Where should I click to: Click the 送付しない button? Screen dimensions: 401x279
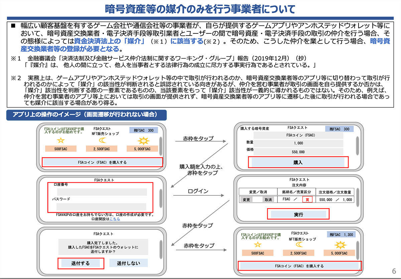click(129, 263)
